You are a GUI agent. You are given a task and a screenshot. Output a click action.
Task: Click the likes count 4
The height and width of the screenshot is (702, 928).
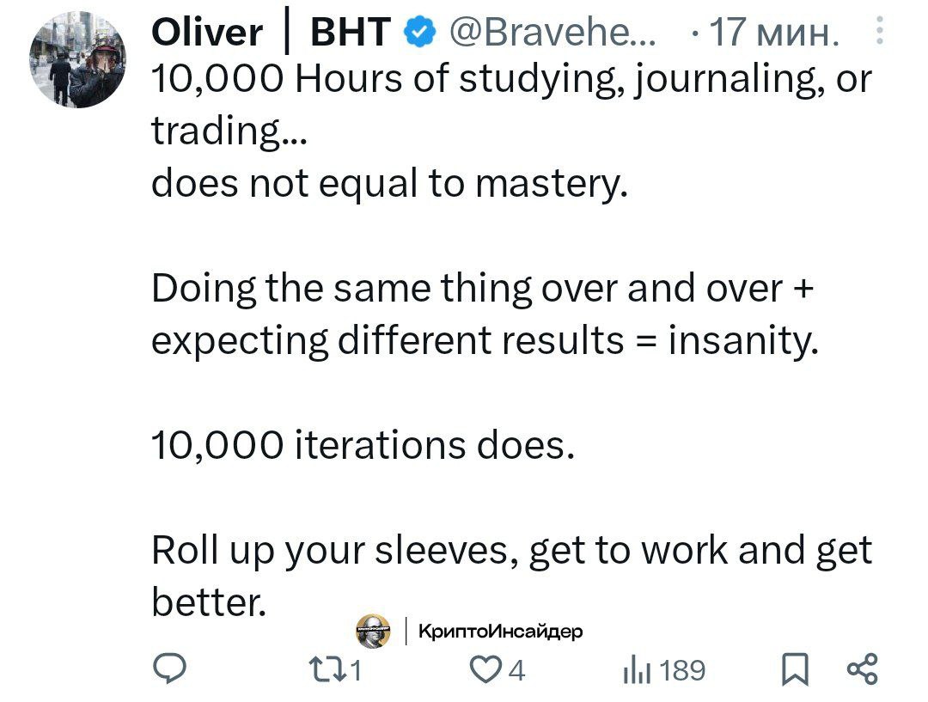tap(516, 671)
